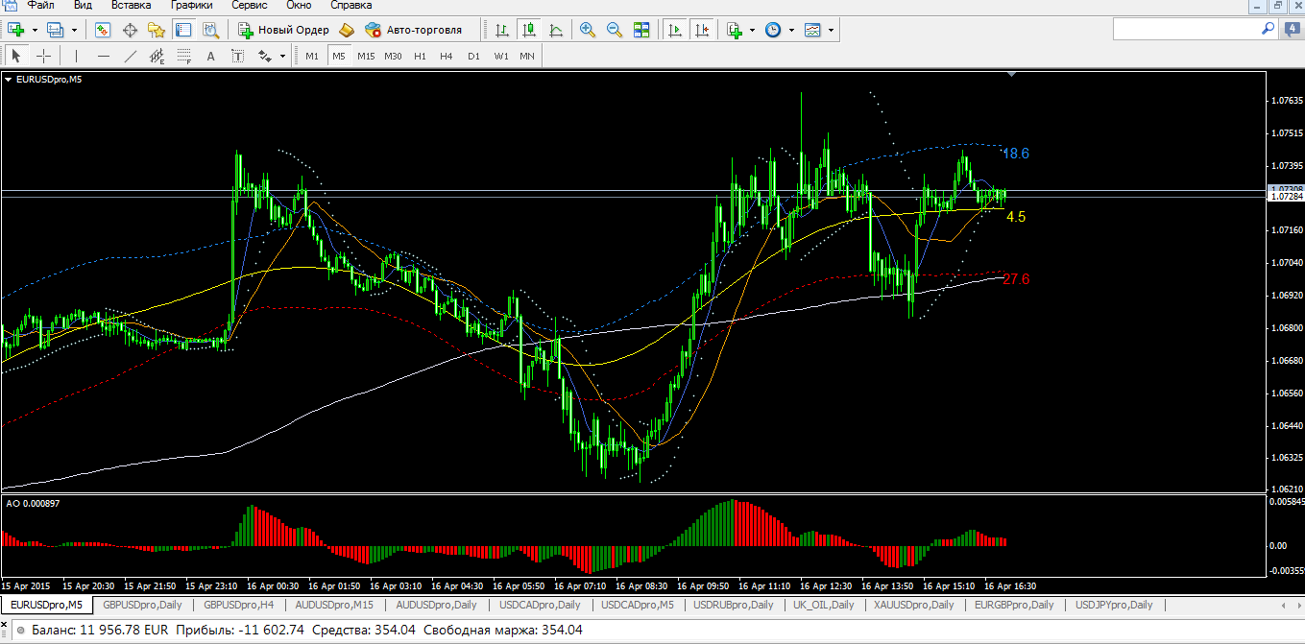Click the Profiles icon
1305x644 pixels.
56,30
